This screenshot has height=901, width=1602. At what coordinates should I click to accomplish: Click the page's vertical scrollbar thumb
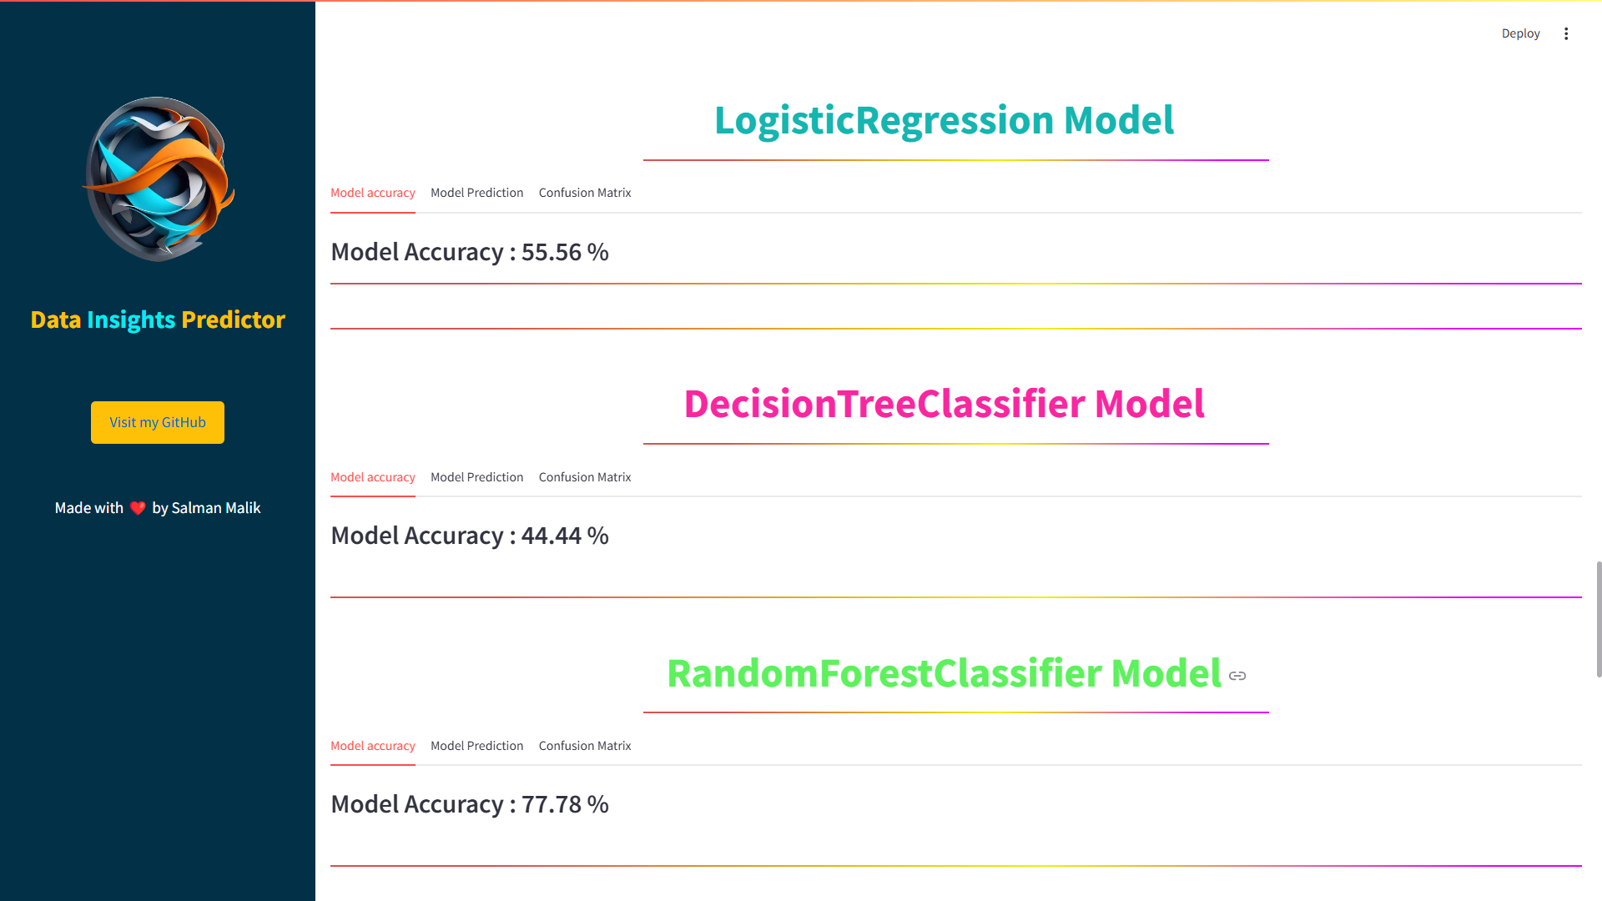(x=1599, y=619)
